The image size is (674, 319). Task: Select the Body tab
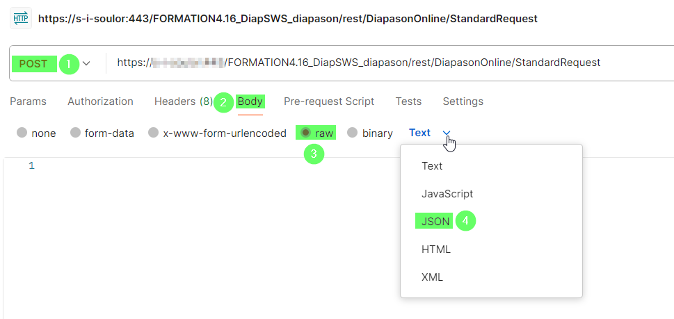[x=250, y=101]
